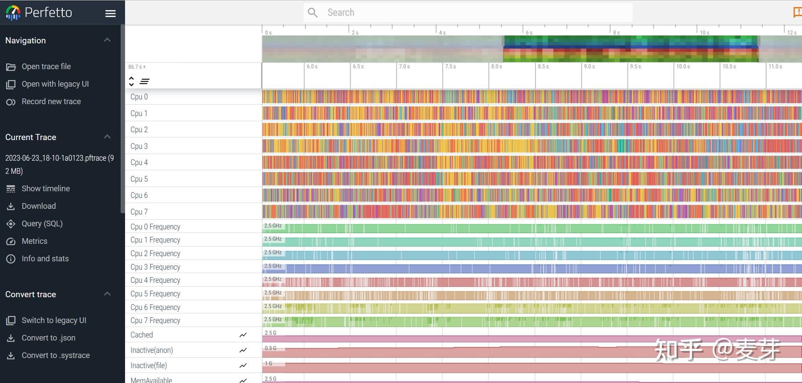Screen dimensions: 802x383
Task: Open with legacy UI
Action: click(55, 84)
